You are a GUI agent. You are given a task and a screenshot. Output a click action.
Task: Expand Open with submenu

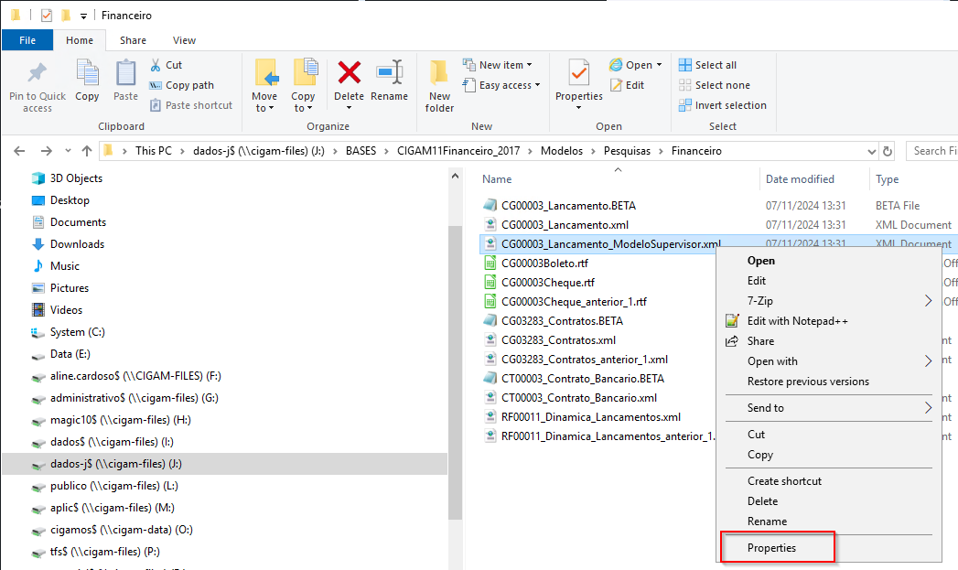pos(928,361)
